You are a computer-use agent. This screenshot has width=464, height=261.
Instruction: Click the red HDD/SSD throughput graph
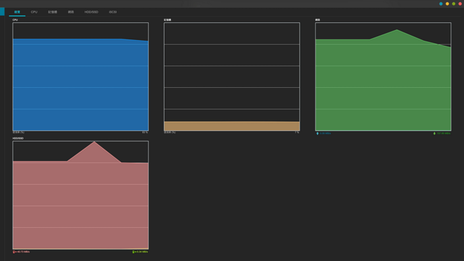click(80, 204)
